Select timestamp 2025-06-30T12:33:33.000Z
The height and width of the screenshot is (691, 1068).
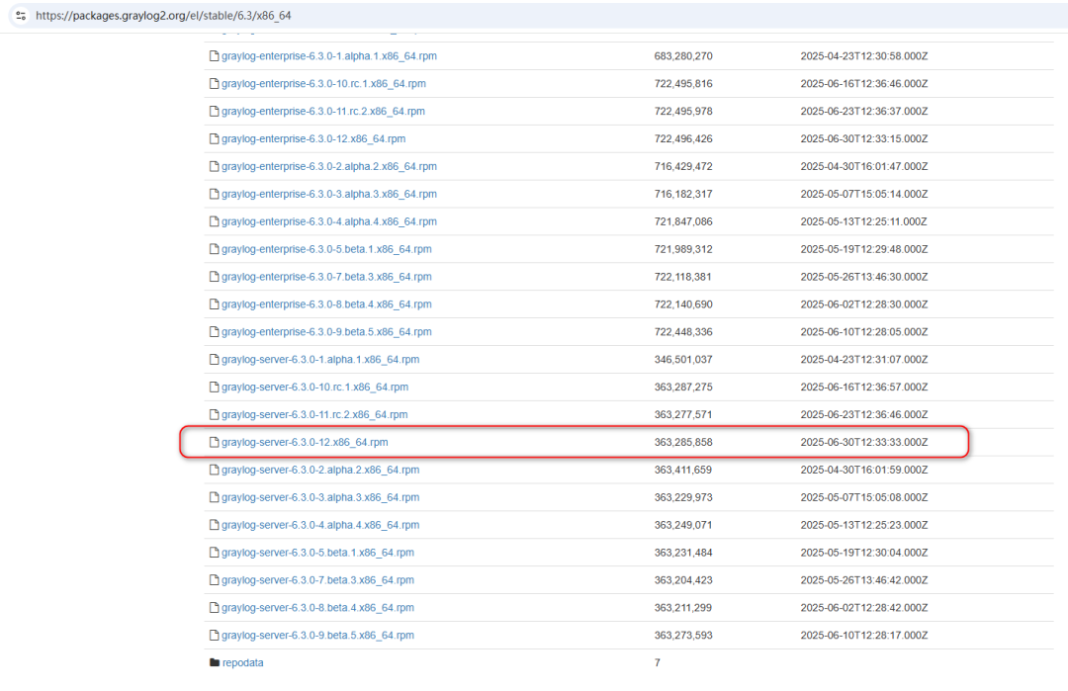point(863,442)
